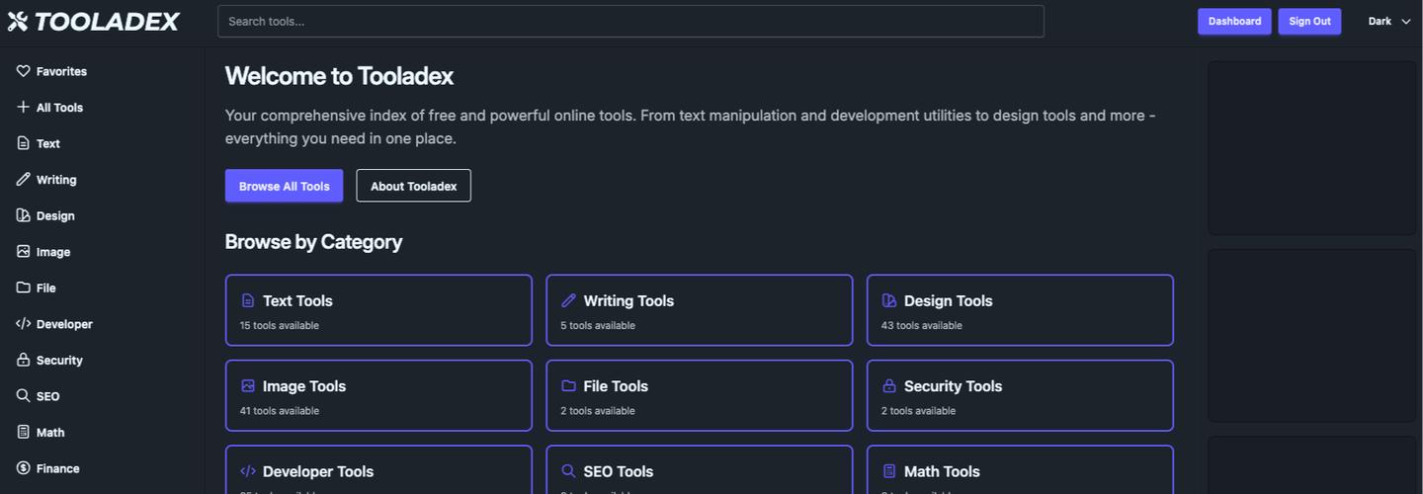Open the Text Tools category card
The image size is (1423, 494).
378,310
